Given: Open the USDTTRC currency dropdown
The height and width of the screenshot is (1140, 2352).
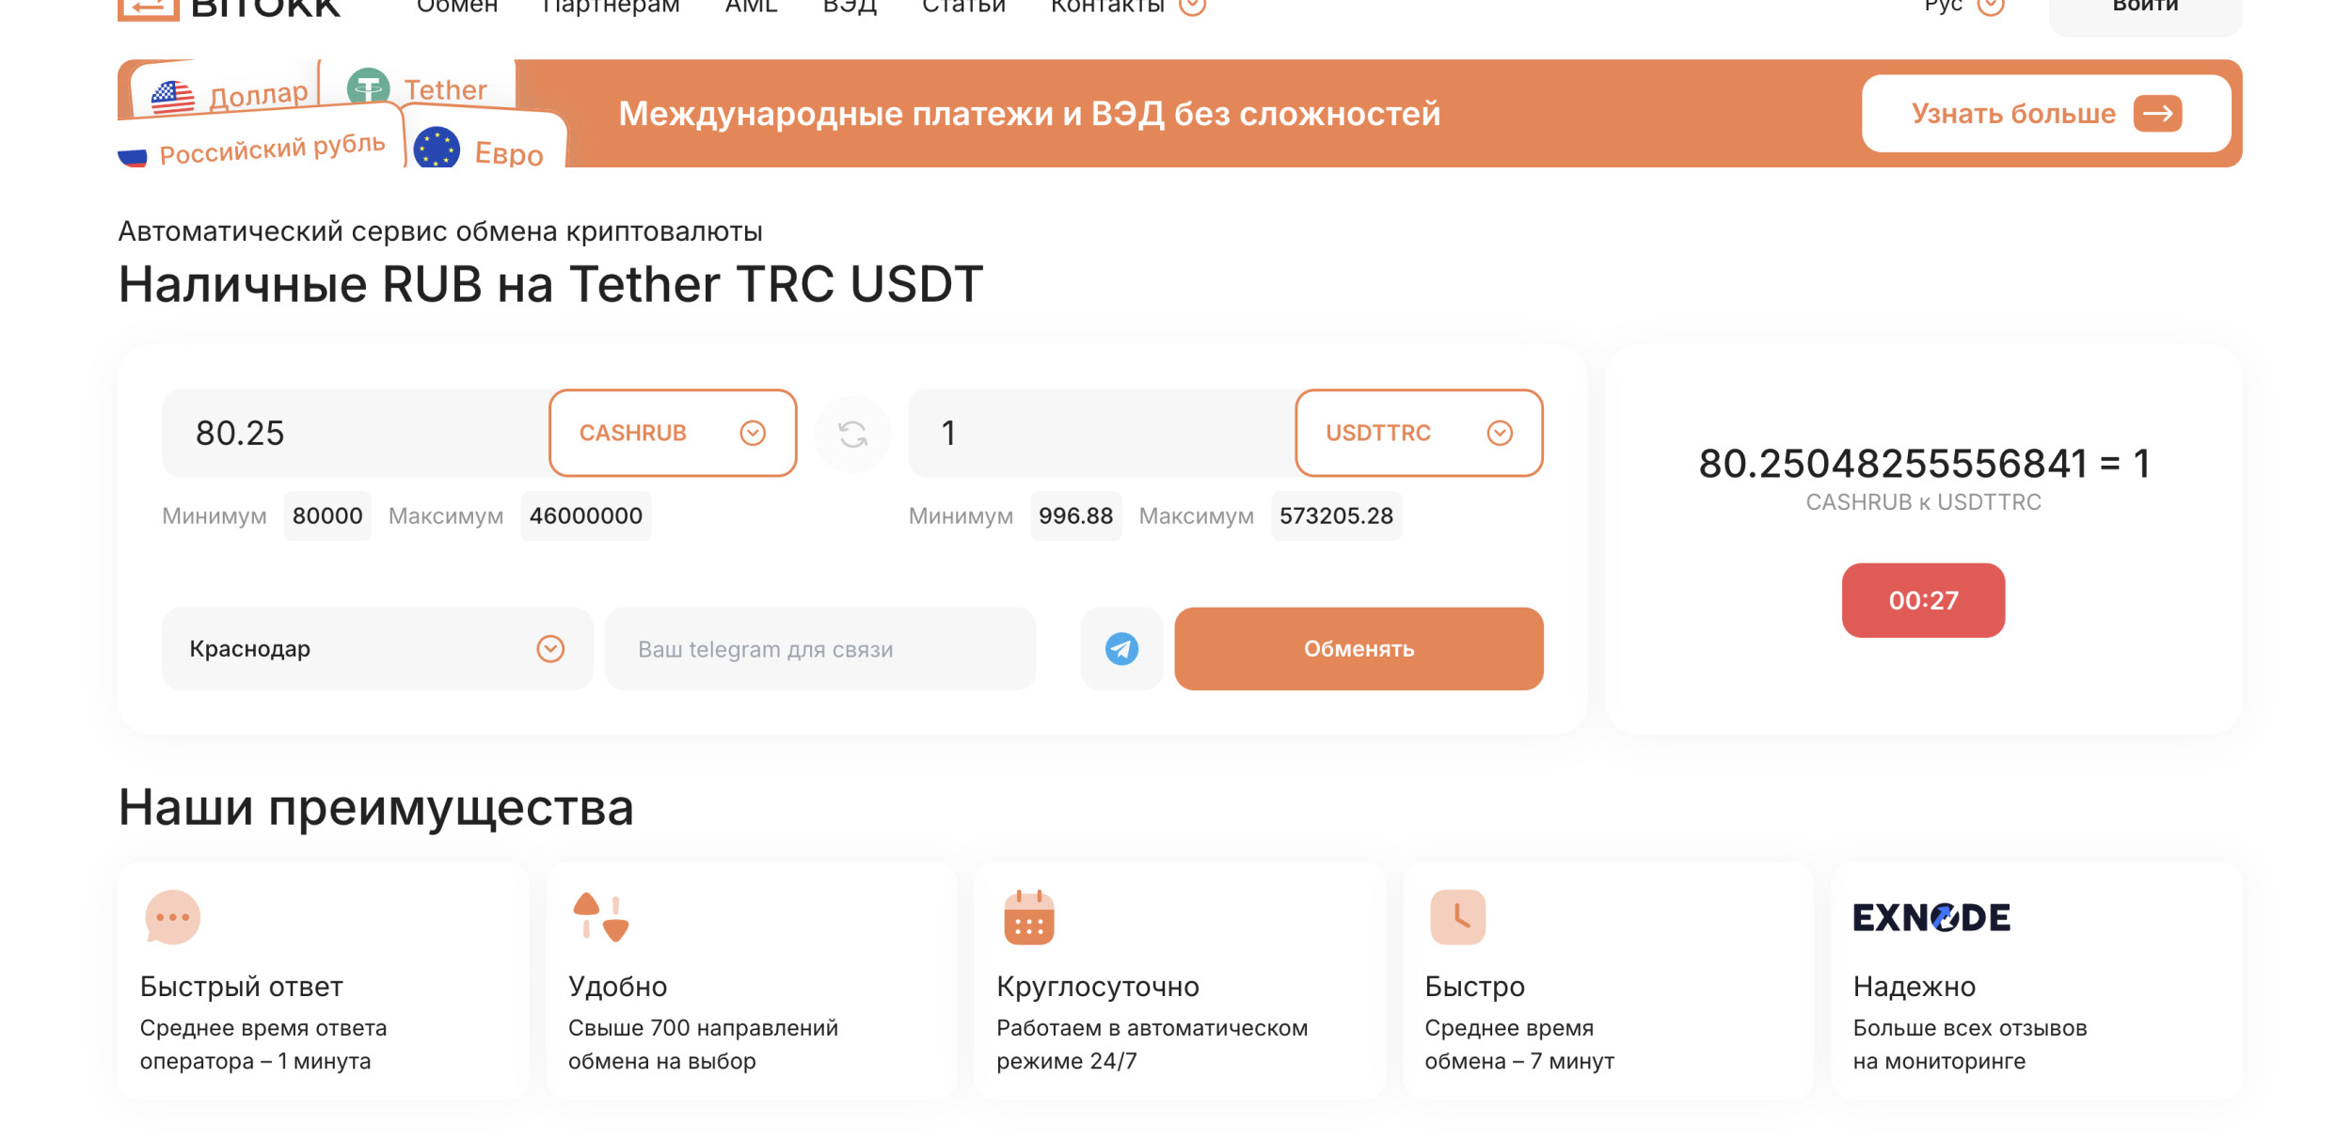Looking at the screenshot, I should click(1419, 434).
